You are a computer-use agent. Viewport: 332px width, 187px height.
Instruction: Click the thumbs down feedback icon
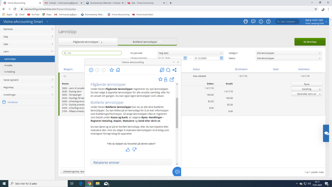[135, 150]
